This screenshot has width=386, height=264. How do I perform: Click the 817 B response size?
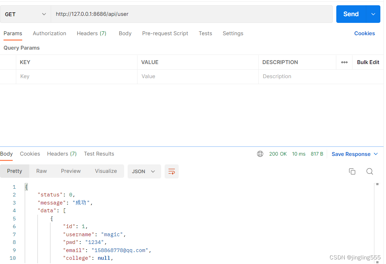point(317,154)
